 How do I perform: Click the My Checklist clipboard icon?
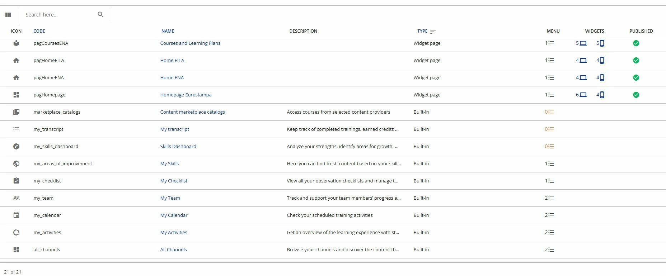(x=16, y=181)
